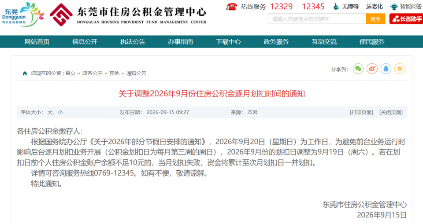The width and height of the screenshot is (423, 224).
Task: Click the 特此通知 line
Action: (46, 184)
